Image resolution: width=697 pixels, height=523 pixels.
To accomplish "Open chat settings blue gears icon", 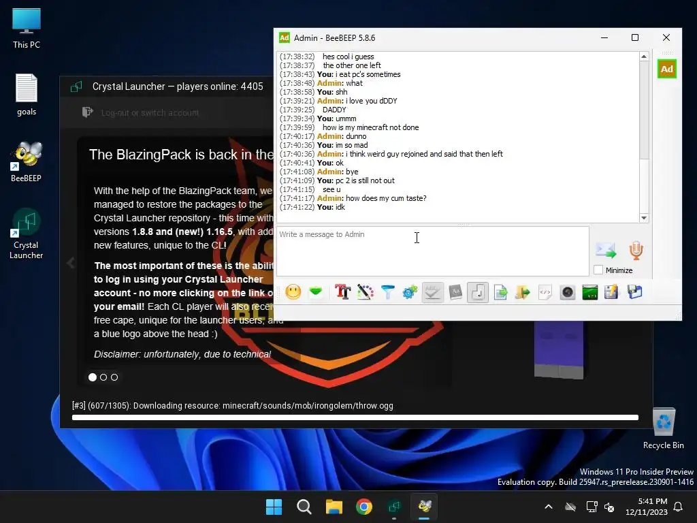I will pyautogui.click(x=410, y=292).
